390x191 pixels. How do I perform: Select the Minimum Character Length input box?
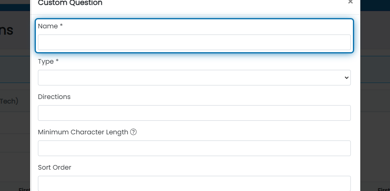[x=194, y=148]
